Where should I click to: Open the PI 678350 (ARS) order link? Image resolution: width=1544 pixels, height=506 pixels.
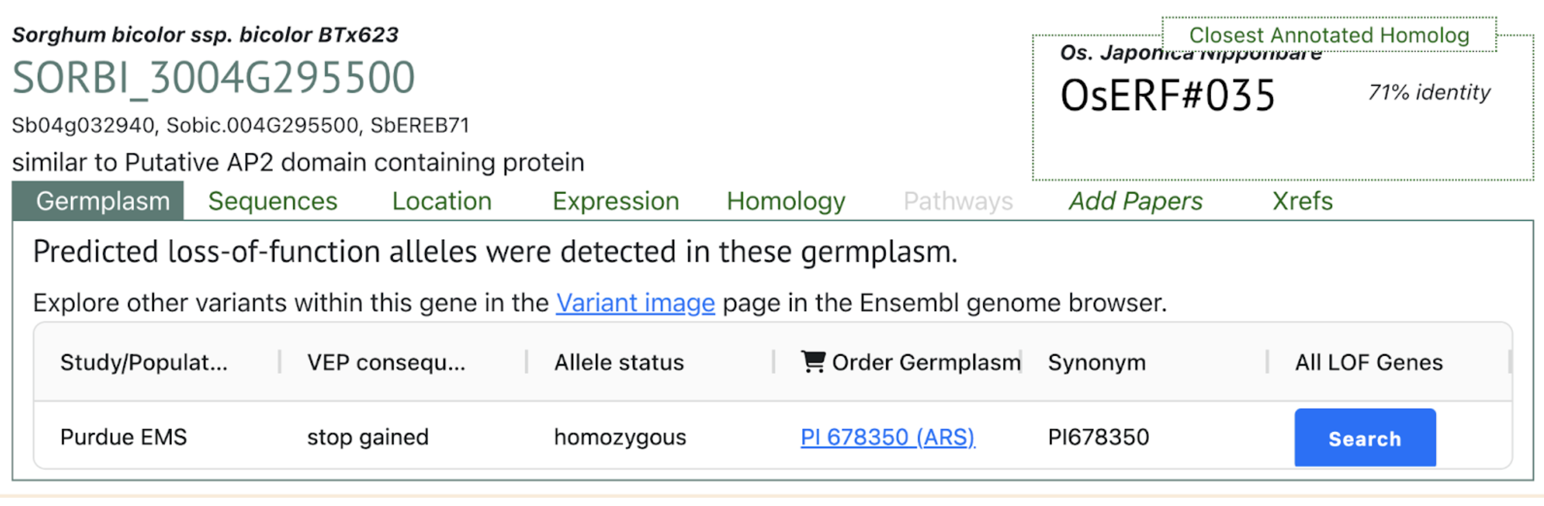tap(888, 437)
